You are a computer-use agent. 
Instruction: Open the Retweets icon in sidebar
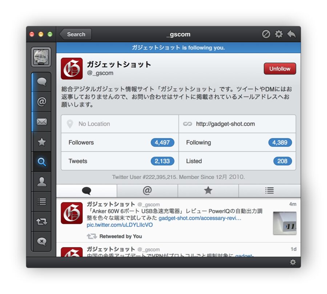[41, 222]
